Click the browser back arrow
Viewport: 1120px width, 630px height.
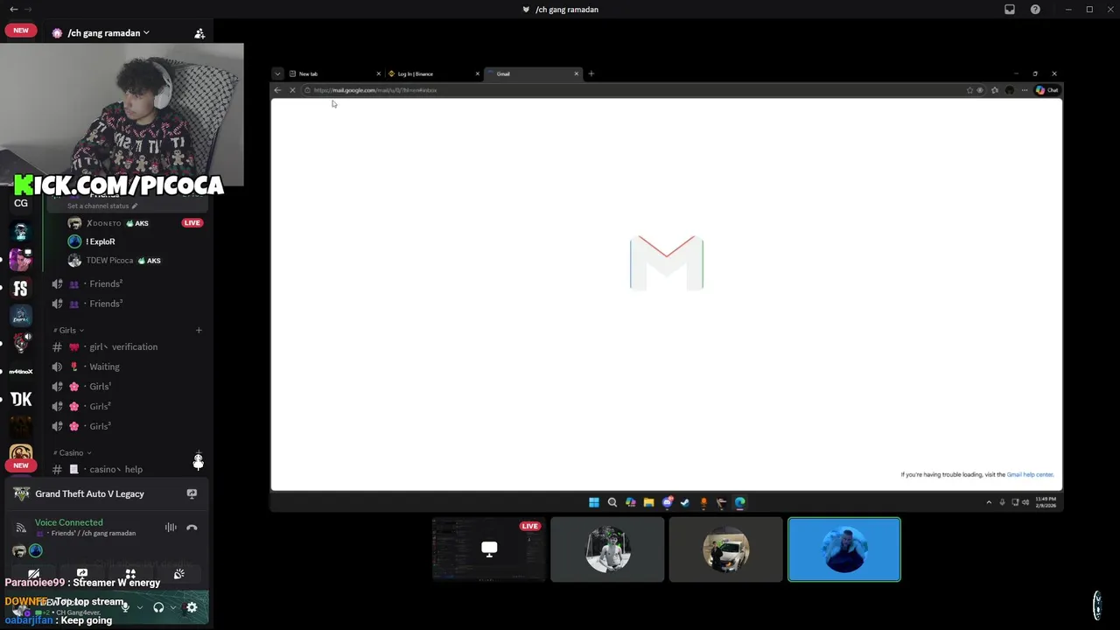277,90
